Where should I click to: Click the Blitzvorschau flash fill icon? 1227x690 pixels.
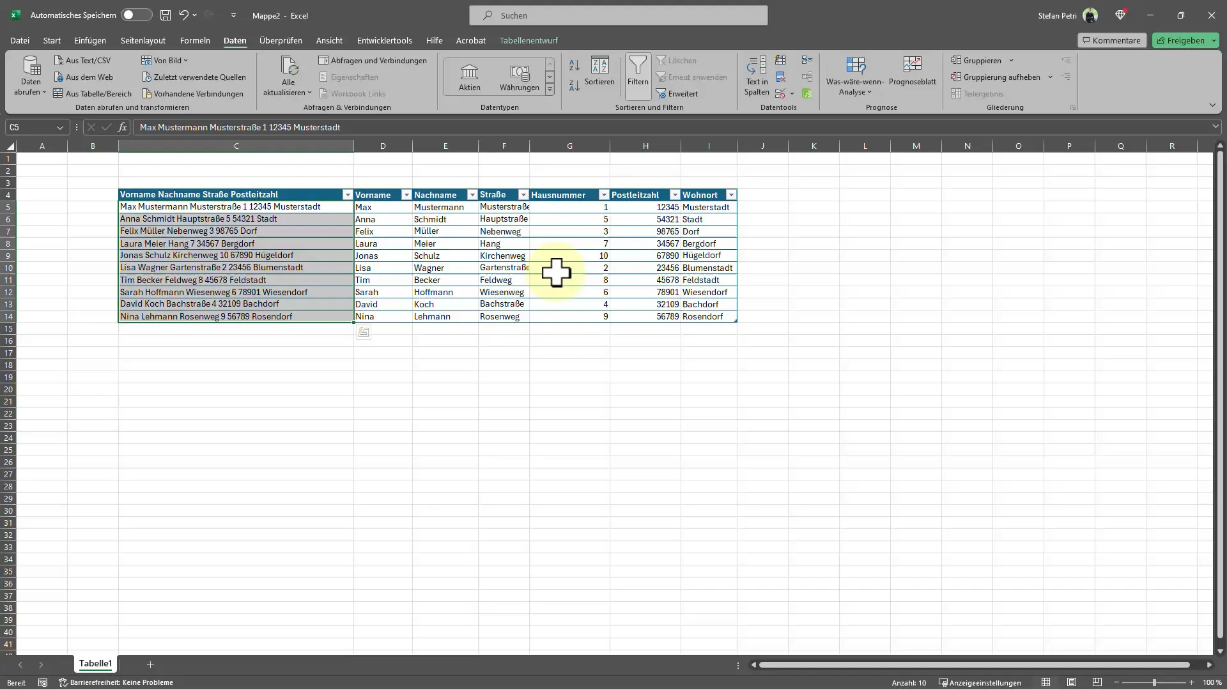780,60
